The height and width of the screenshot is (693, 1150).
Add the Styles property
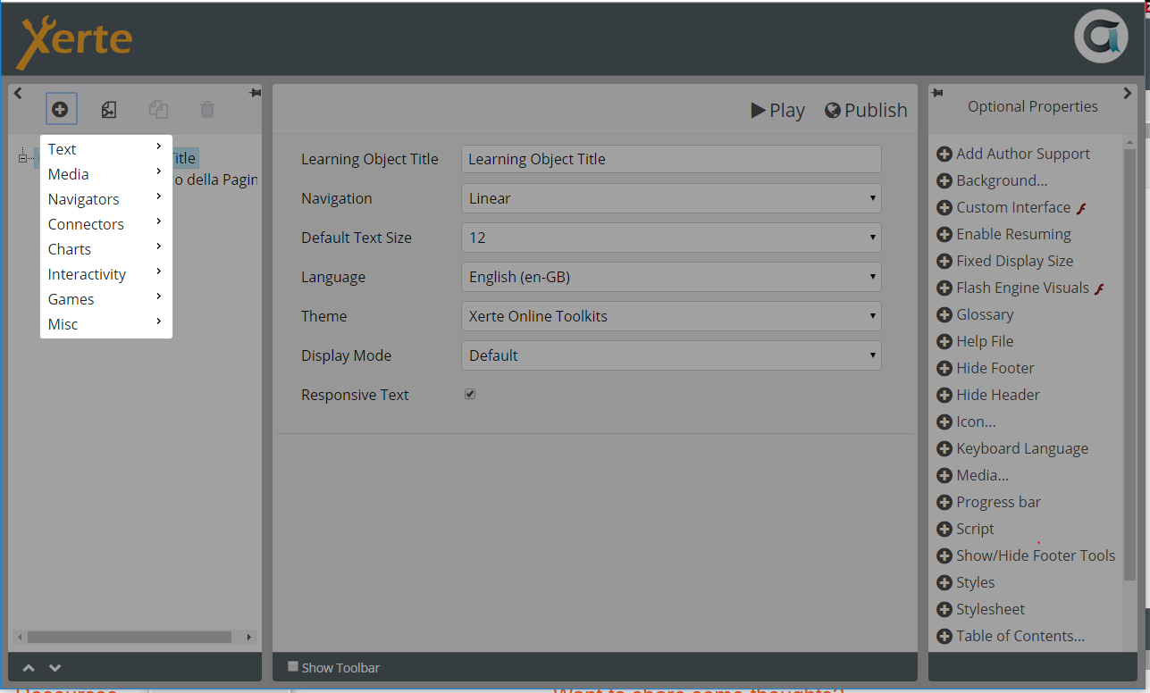point(965,582)
